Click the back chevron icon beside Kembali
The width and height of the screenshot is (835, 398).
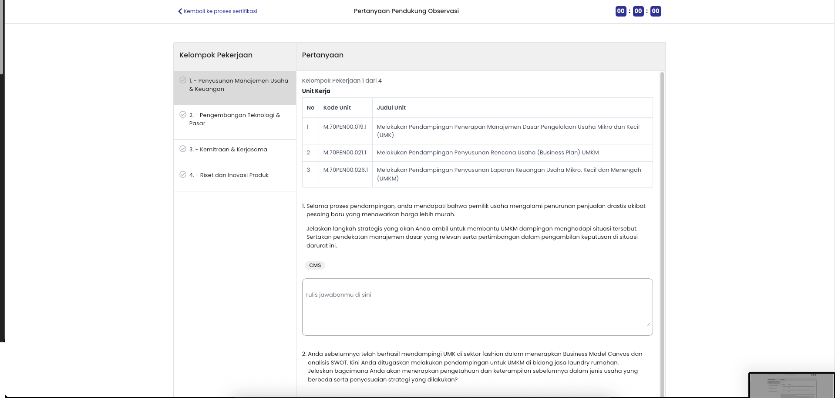pyautogui.click(x=180, y=11)
